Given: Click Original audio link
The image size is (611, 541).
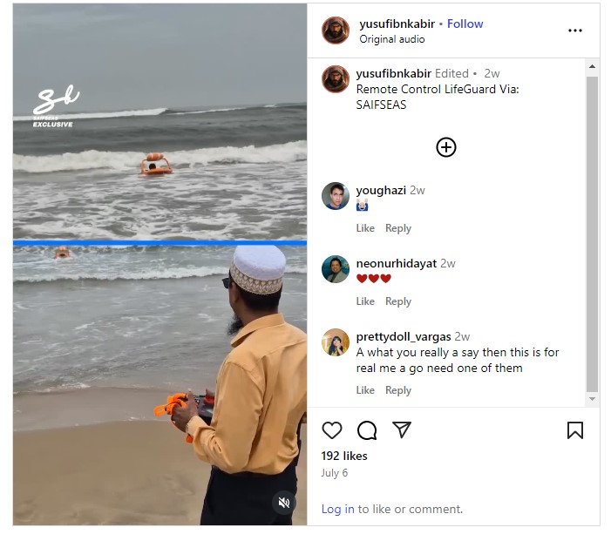Looking at the screenshot, I should (392, 39).
